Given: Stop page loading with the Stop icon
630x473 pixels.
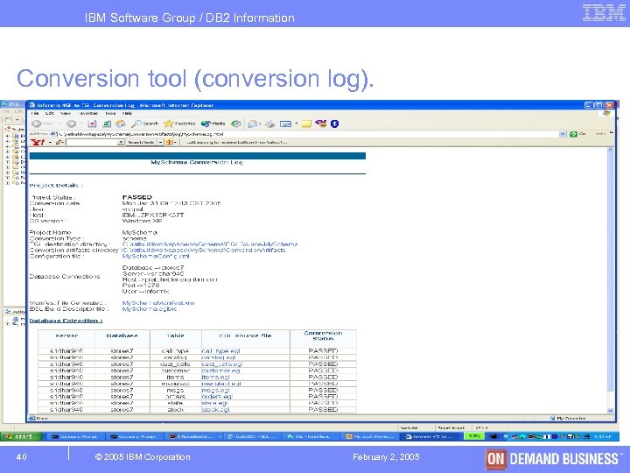Looking at the screenshot, I should tap(93, 124).
